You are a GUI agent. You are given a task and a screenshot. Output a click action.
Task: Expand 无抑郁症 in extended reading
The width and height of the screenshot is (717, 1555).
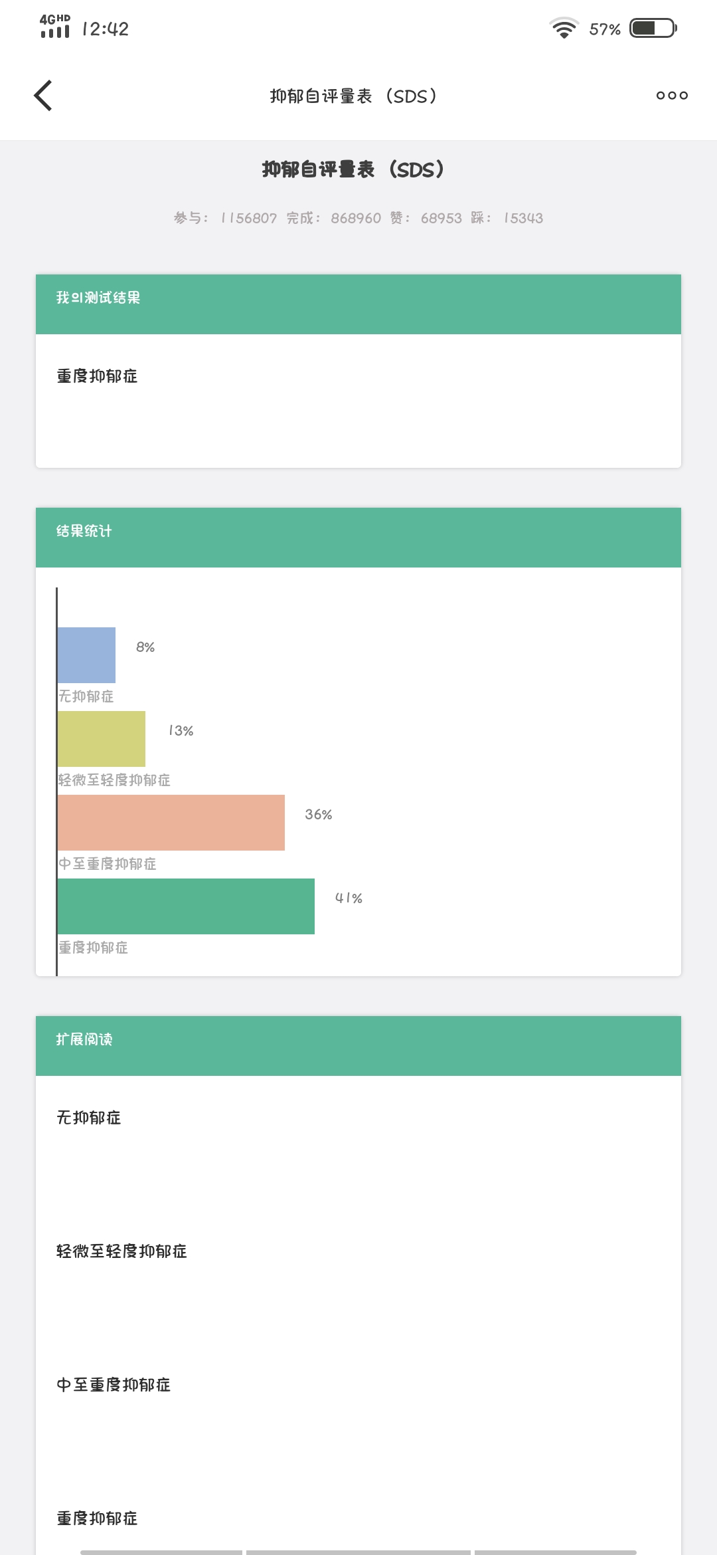click(89, 1118)
